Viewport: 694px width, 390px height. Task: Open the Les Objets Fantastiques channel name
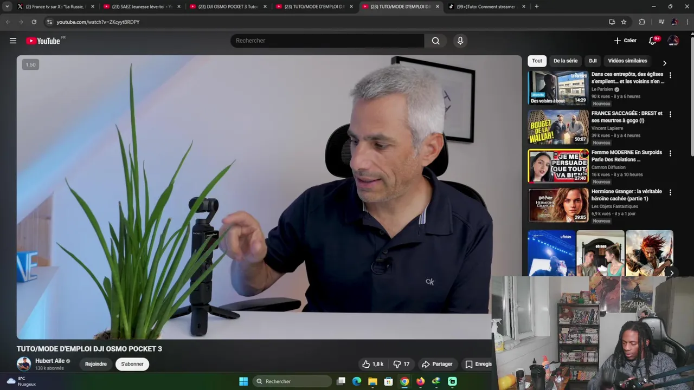[x=615, y=206]
